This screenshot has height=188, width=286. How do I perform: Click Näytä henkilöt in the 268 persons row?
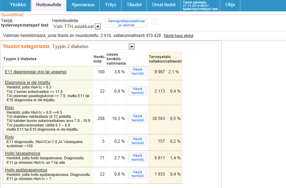click(137, 118)
